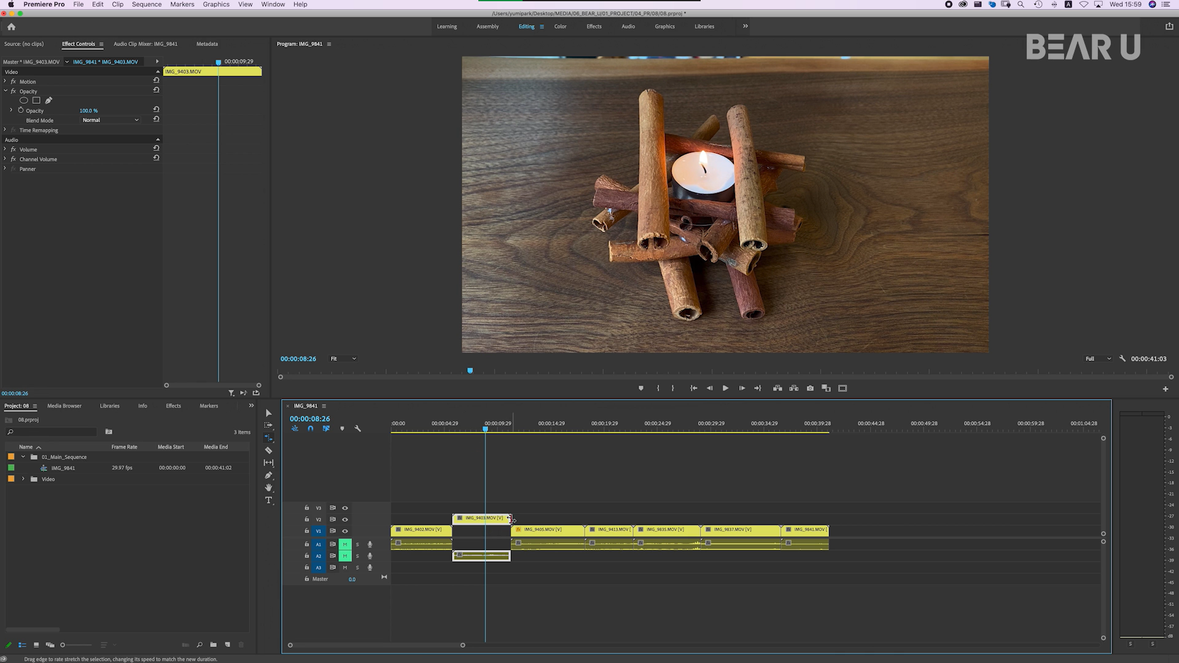Image resolution: width=1179 pixels, height=663 pixels.
Task: Expand the Motion effect properties
Action: pyautogui.click(x=5, y=81)
